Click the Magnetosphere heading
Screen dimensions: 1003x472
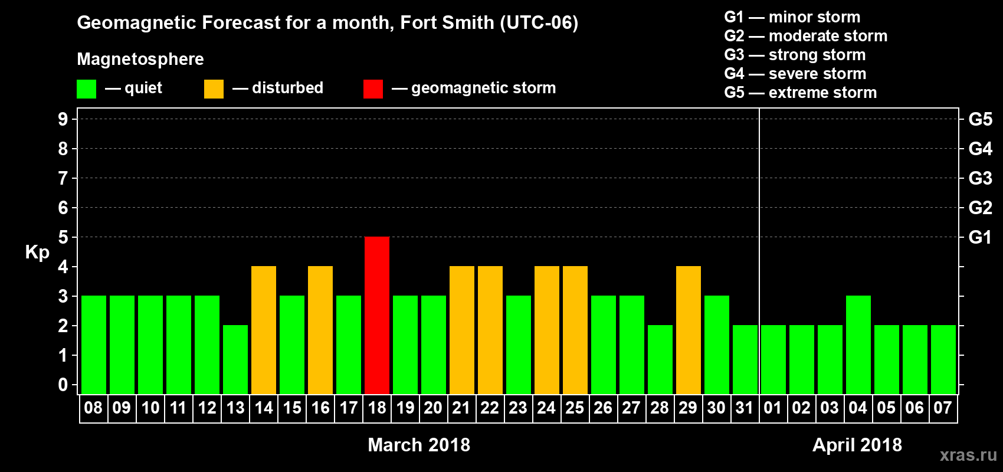tap(140, 59)
